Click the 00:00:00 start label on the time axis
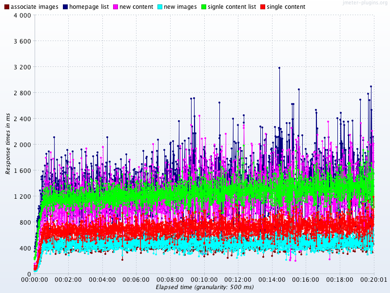 coord(34,280)
